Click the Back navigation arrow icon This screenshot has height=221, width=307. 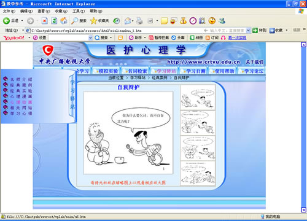(x=6, y=21)
